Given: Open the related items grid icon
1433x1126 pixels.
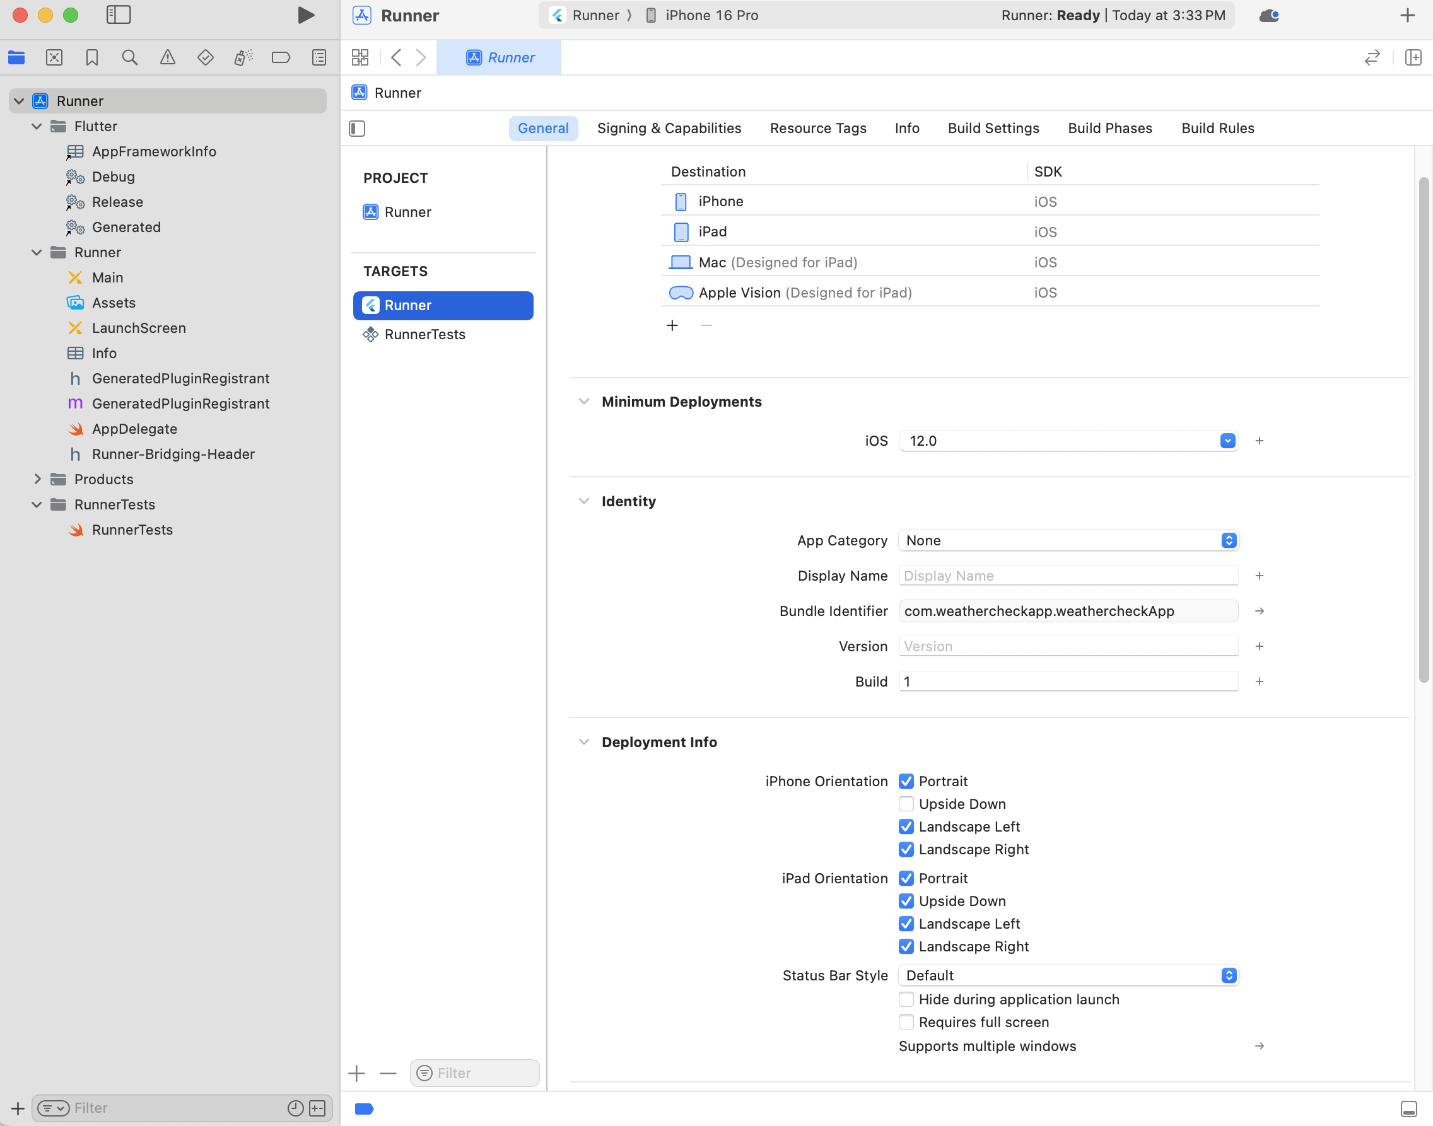Looking at the screenshot, I should click(360, 57).
